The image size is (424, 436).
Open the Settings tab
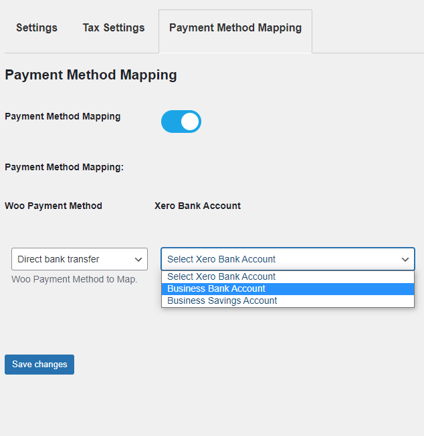pyautogui.click(x=37, y=28)
